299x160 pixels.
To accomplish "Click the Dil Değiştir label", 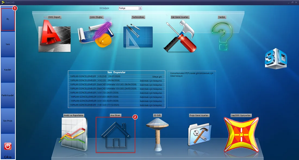I will (x=104, y=8).
